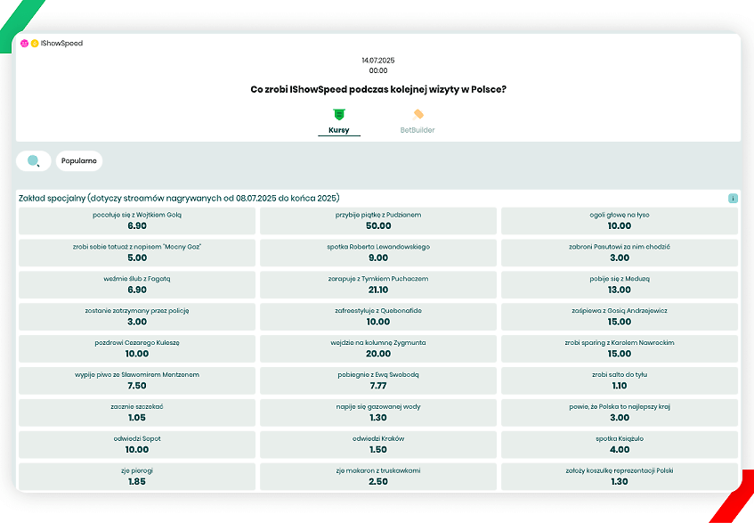Select weźmie ślub z Fagatą bet

tap(137, 285)
